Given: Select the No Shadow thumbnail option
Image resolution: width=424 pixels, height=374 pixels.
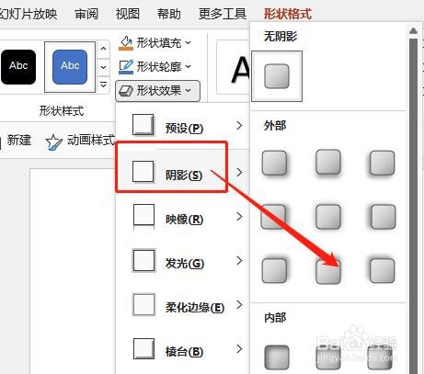Looking at the screenshot, I should click(277, 76).
